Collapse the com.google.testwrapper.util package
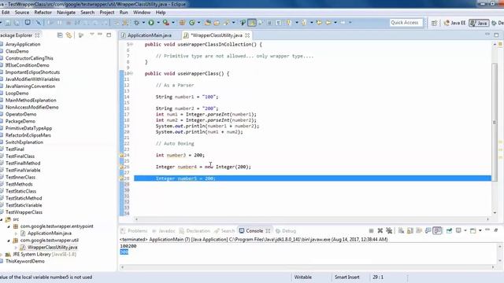 (9, 241)
